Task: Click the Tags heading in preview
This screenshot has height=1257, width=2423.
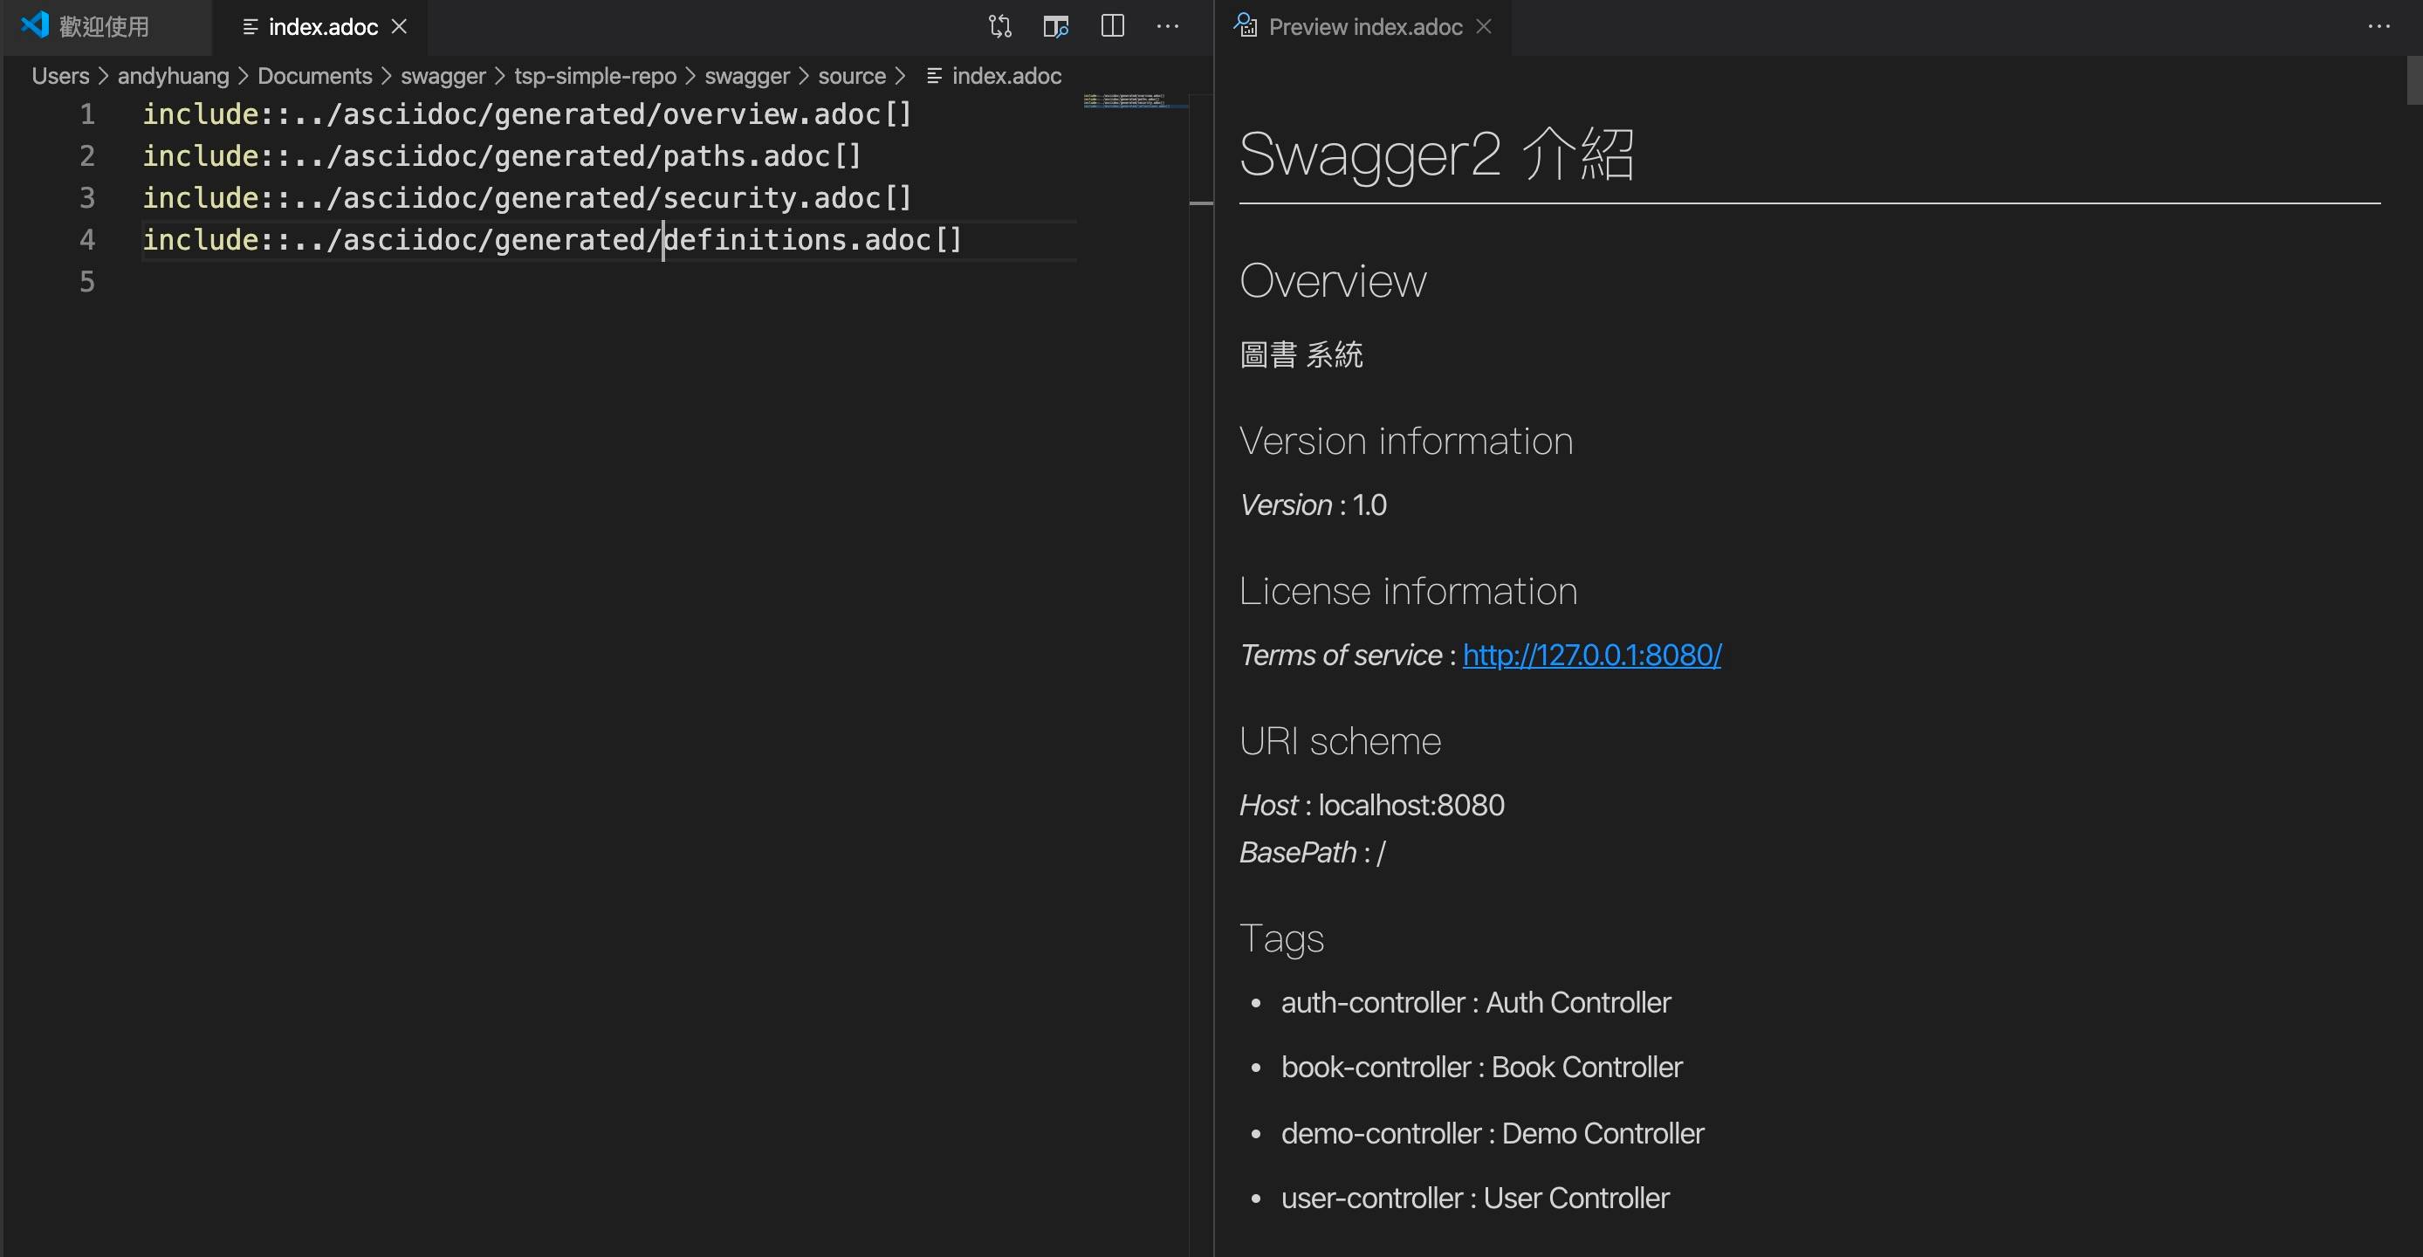Action: coord(1281,939)
